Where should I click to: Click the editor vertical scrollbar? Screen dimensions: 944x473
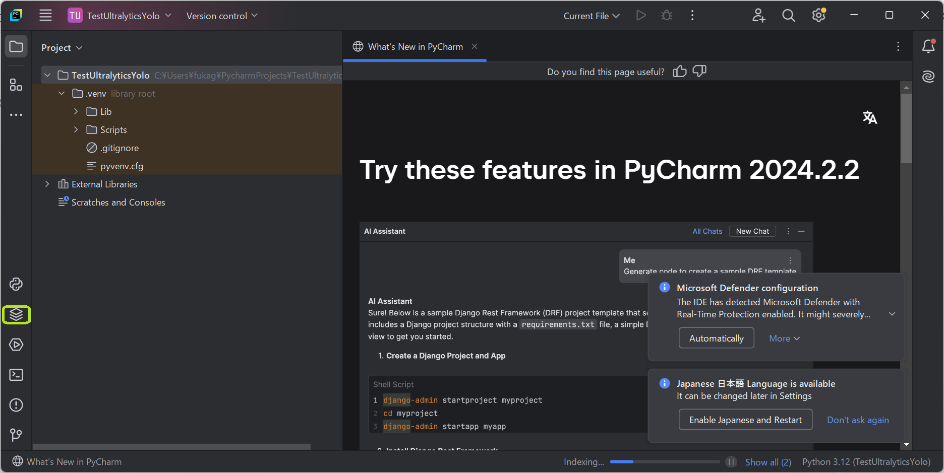(x=906, y=127)
